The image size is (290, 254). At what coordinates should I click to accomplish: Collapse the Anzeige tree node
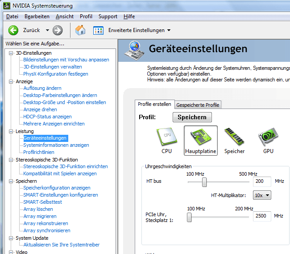(x=11, y=81)
